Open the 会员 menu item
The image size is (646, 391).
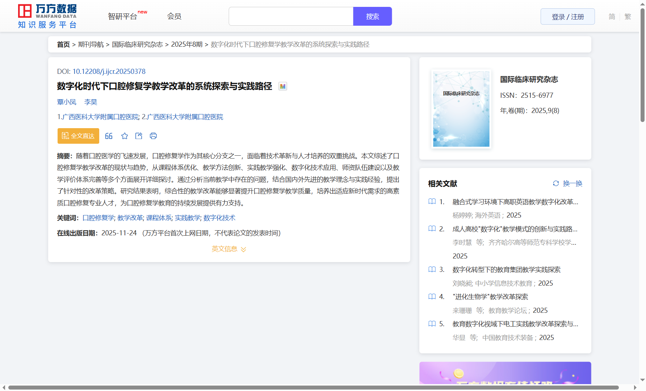pyautogui.click(x=174, y=17)
